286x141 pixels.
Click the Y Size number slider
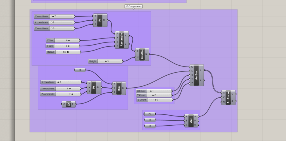63,46
